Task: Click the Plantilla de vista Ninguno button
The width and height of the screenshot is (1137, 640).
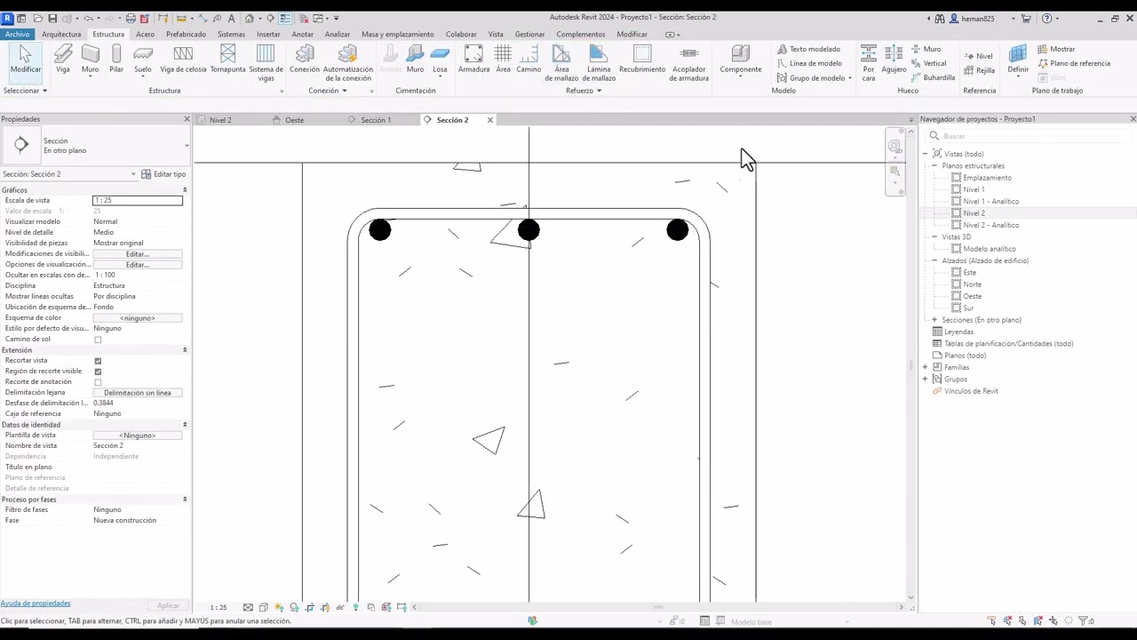Action: [137, 436]
